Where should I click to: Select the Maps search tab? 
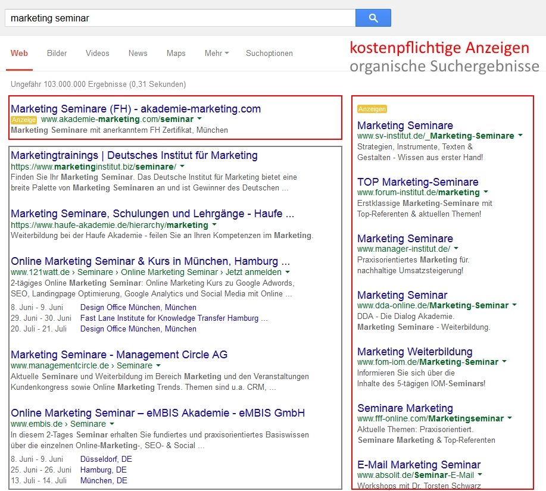176,53
